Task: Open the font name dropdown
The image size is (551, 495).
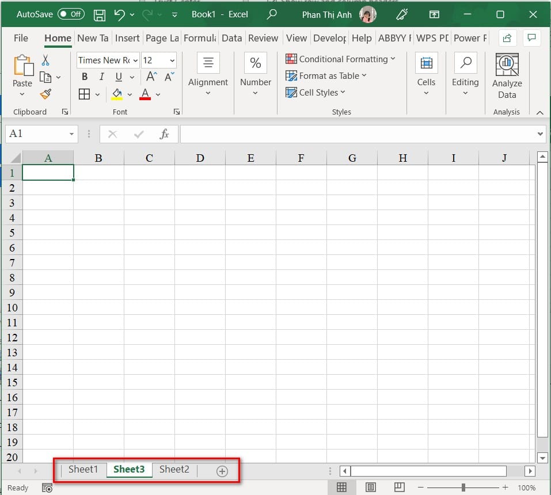Action: click(135, 60)
